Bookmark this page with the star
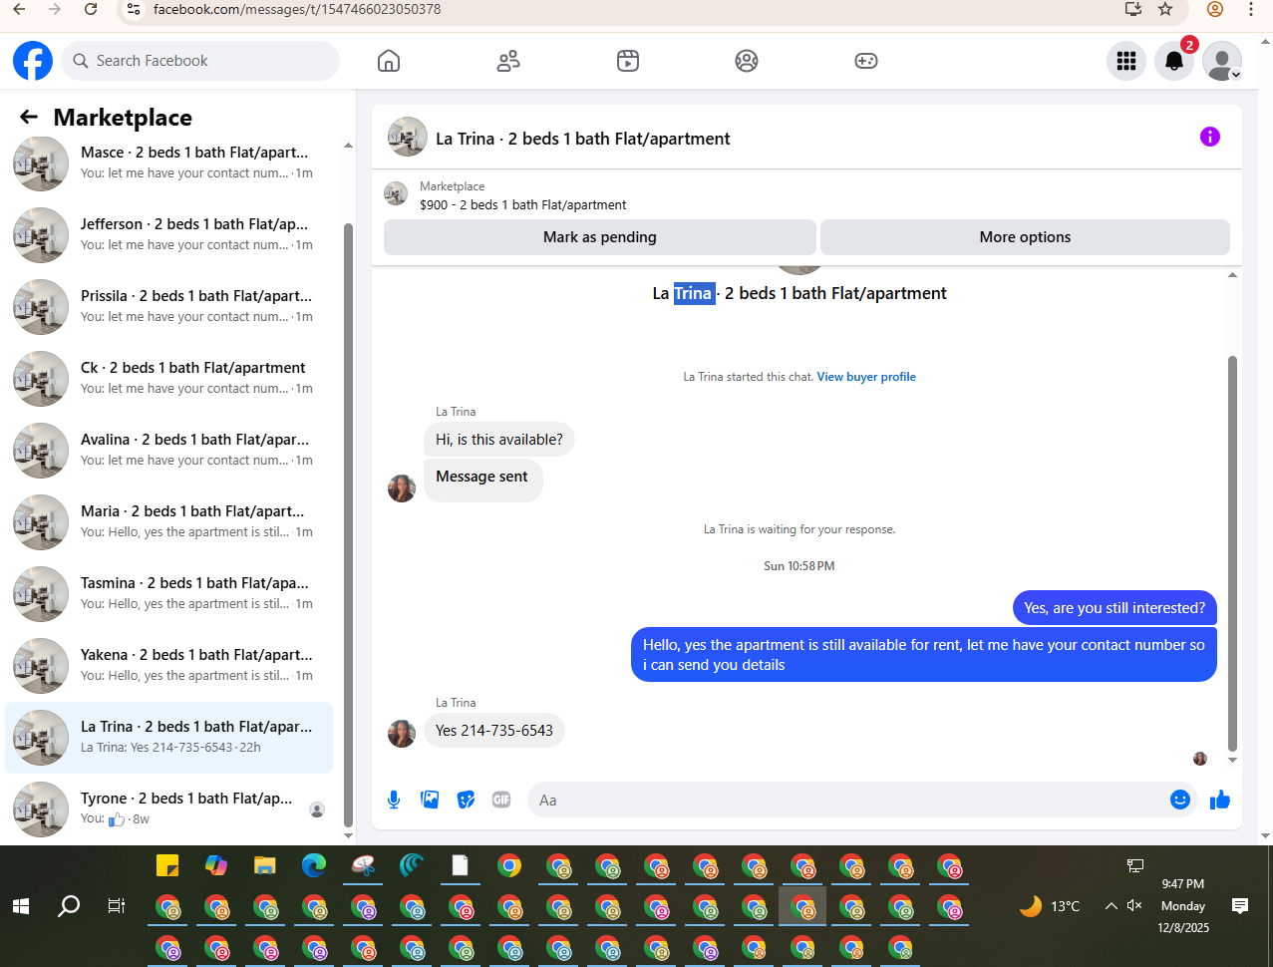 tap(1165, 9)
